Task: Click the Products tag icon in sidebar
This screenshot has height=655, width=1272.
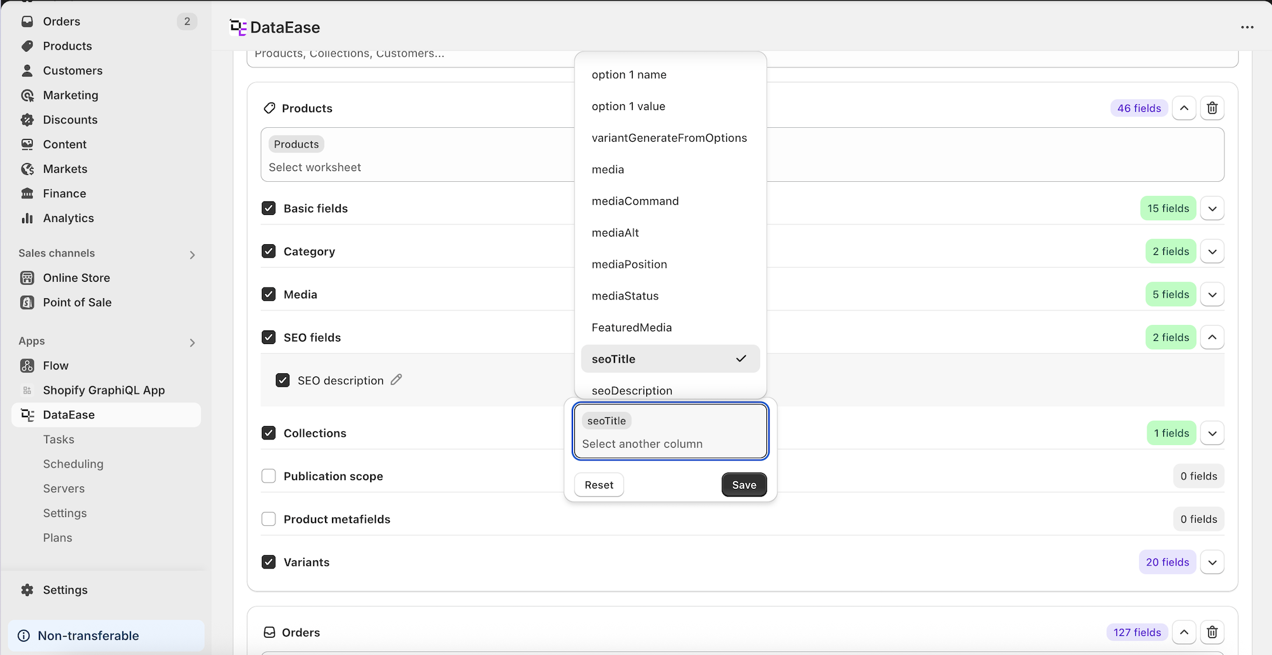Action: (27, 46)
